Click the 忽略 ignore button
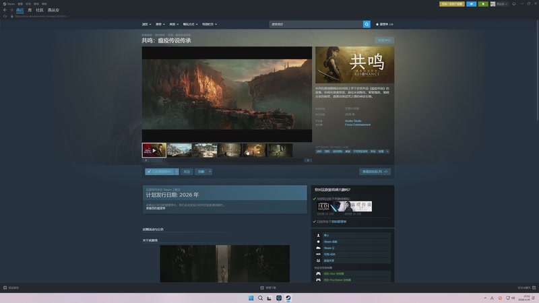539x303 pixels. click(201, 172)
